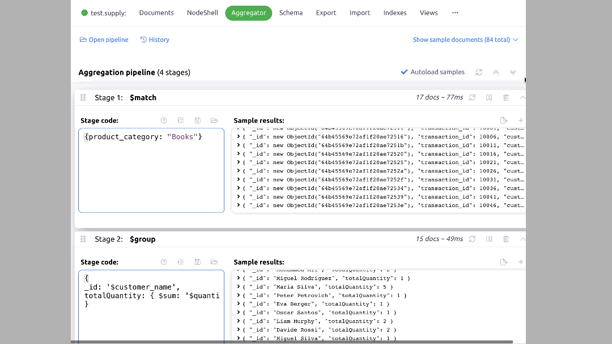Switch to the Schema tab
612x344 pixels.
(291, 12)
